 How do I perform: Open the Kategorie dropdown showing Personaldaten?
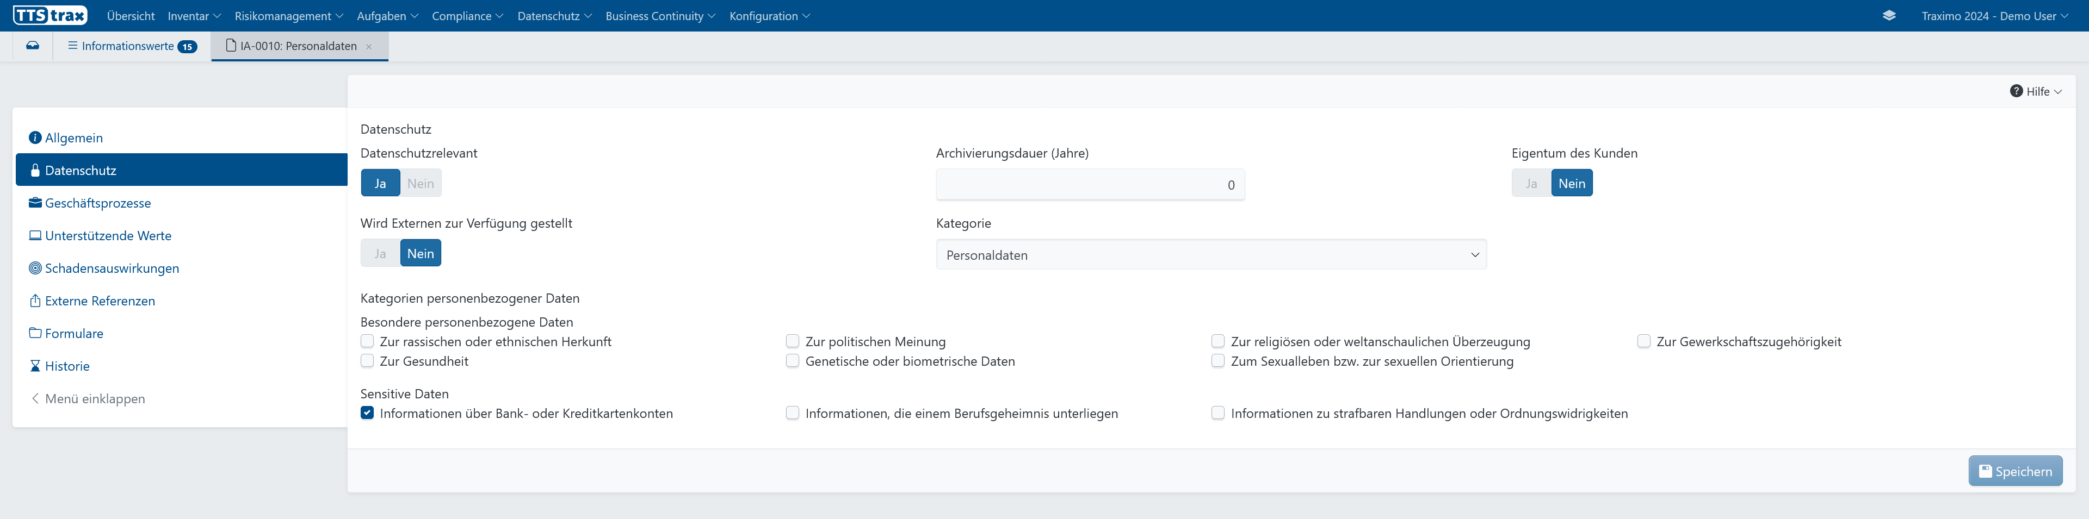click(1211, 254)
